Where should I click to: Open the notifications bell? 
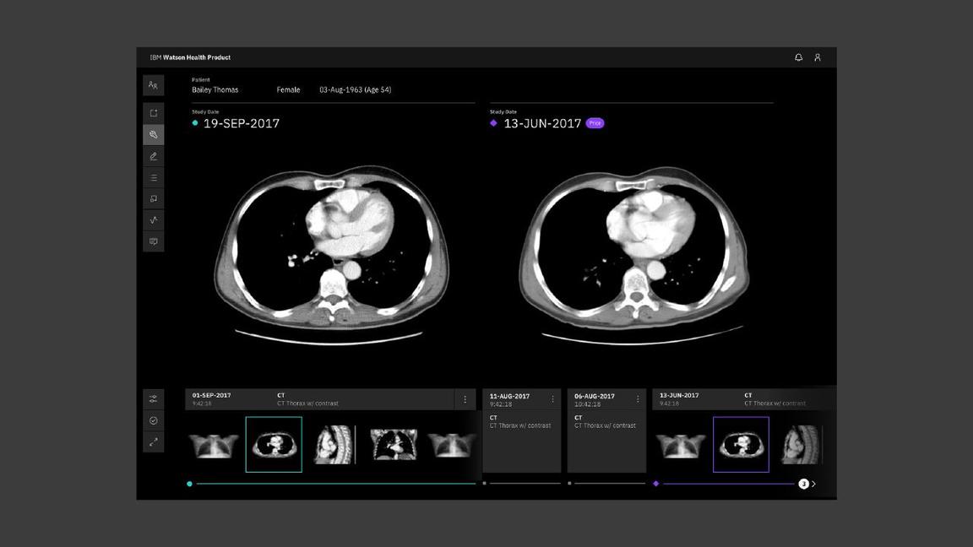coord(796,55)
